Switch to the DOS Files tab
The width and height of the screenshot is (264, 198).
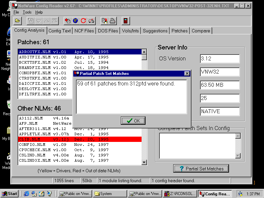pyautogui.click(x=108, y=31)
